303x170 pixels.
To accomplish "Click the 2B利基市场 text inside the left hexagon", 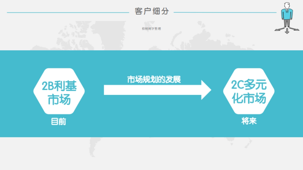I will click(59, 93).
